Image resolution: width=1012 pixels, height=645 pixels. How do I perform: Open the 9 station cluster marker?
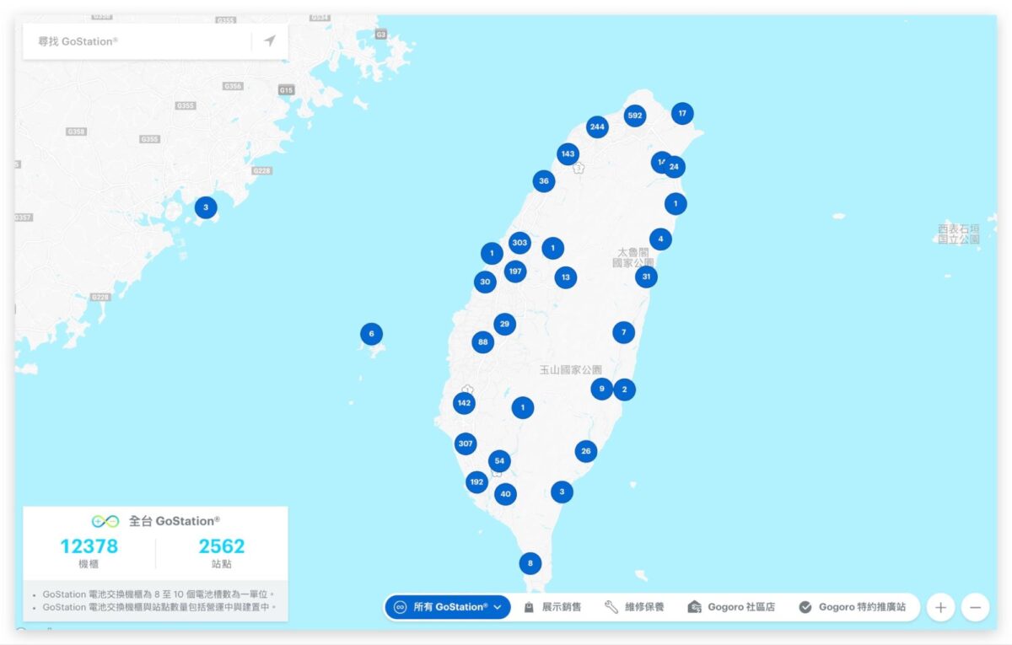pyautogui.click(x=601, y=389)
